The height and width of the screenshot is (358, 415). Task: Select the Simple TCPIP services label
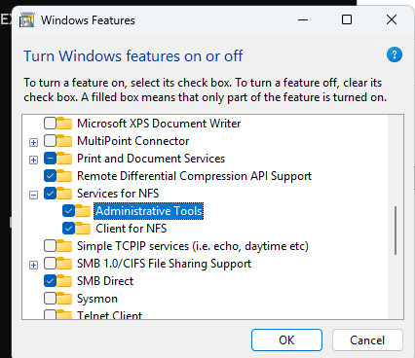(193, 246)
